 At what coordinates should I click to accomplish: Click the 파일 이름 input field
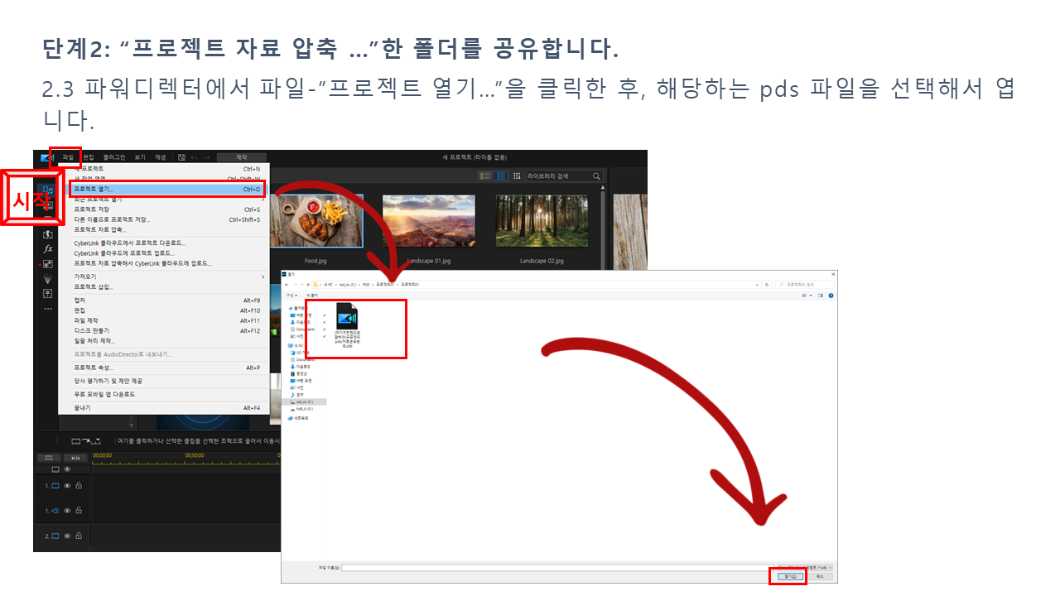pos(559,567)
